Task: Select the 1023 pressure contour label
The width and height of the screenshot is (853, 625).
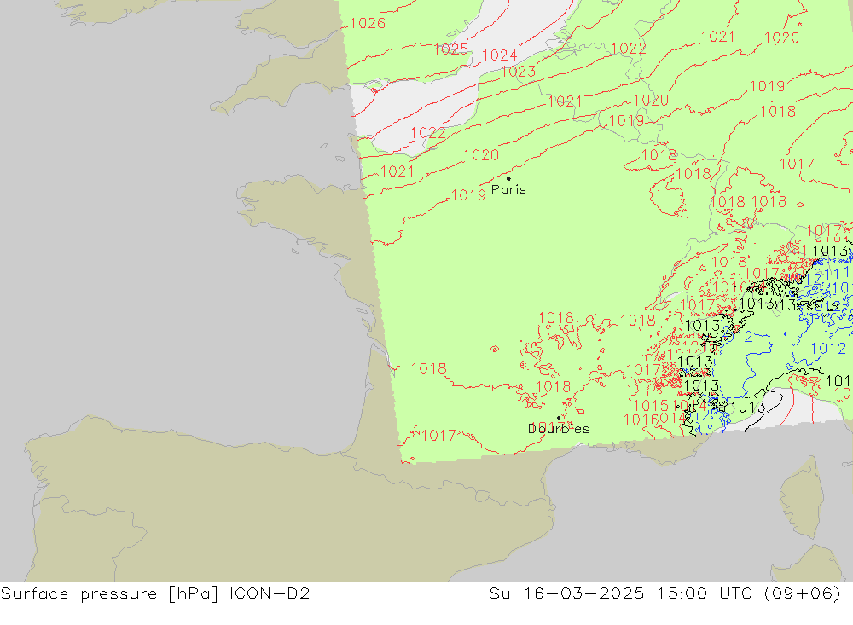Action: tap(518, 72)
